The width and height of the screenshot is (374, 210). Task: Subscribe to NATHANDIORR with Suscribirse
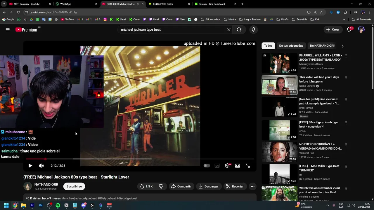pos(74,186)
